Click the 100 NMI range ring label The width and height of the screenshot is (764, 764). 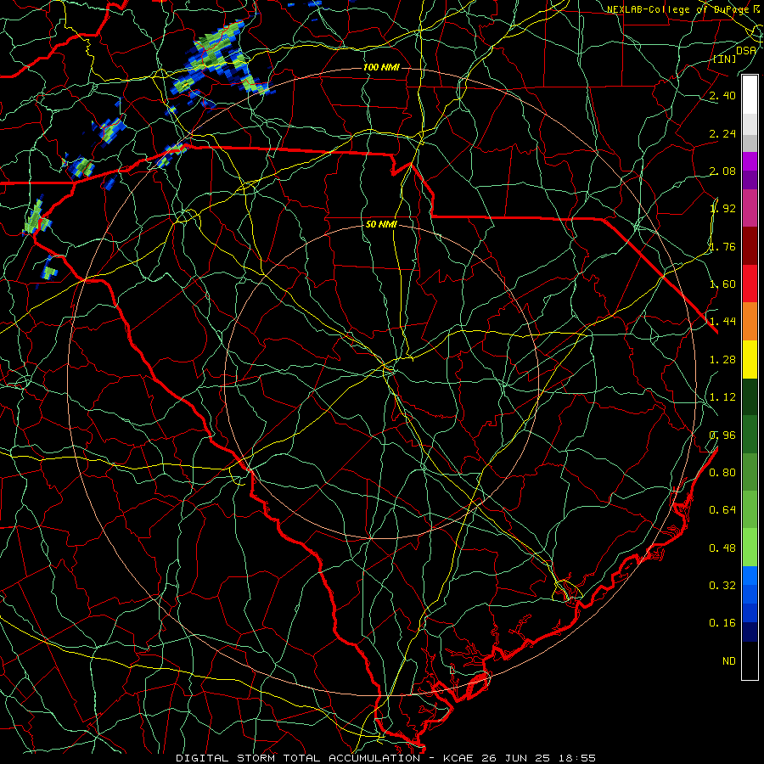381,67
